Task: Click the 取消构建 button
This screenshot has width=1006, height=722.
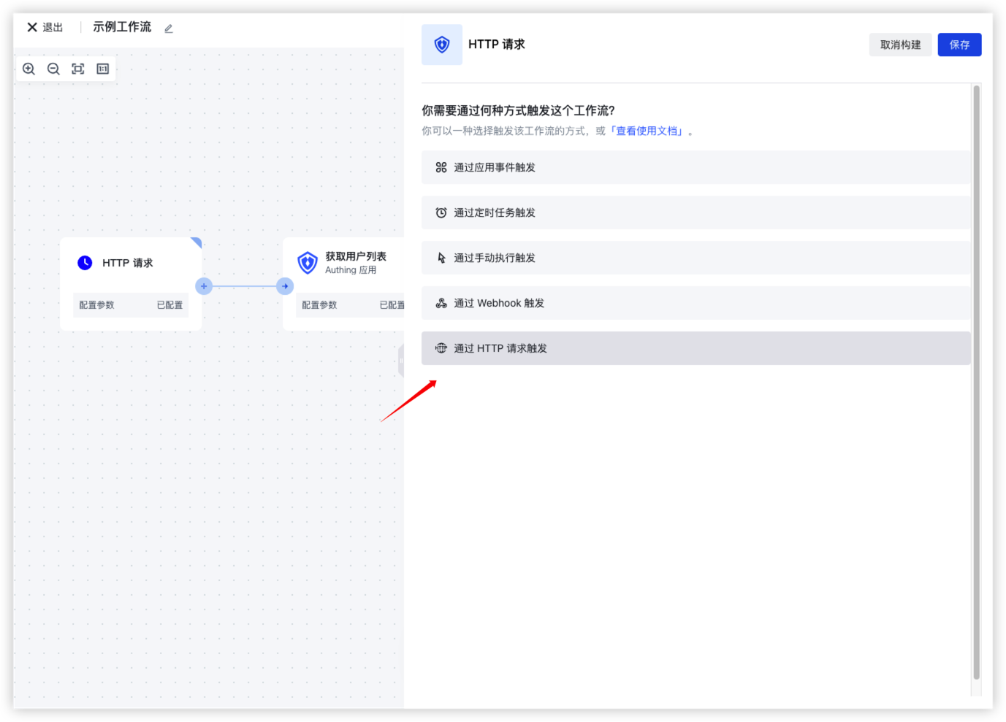Action: pos(900,45)
